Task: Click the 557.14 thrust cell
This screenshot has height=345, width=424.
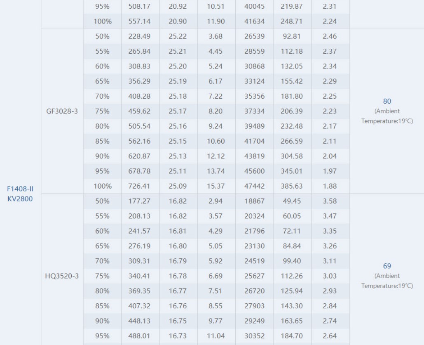Action: [139, 21]
